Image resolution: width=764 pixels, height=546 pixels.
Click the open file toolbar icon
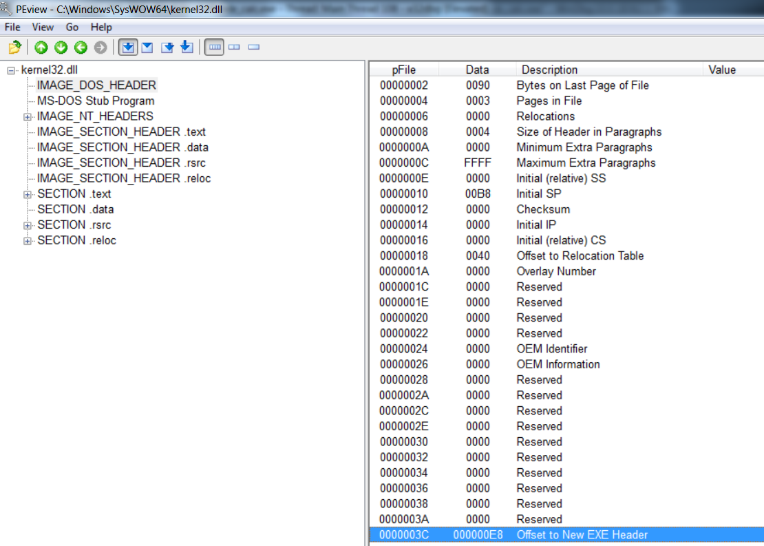click(14, 47)
